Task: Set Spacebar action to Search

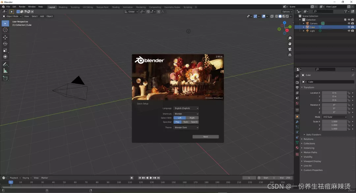Action: (194, 122)
